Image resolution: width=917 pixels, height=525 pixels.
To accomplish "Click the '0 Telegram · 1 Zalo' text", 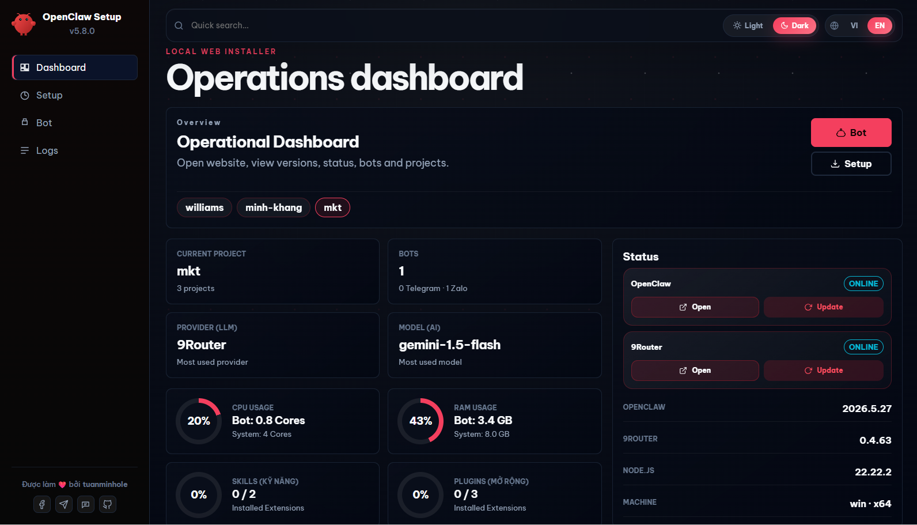I will click(433, 288).
